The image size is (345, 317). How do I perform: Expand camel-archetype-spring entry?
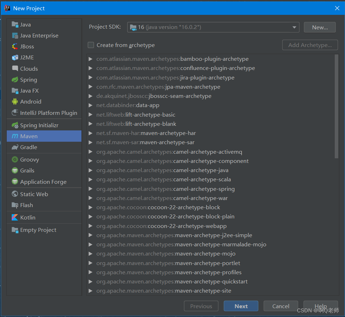click(x=90, y=189)
